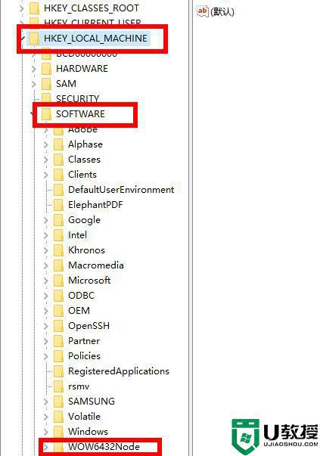Click the HKEY_LOCAL_MACHINE folder icon

click(x=34, y=38)
